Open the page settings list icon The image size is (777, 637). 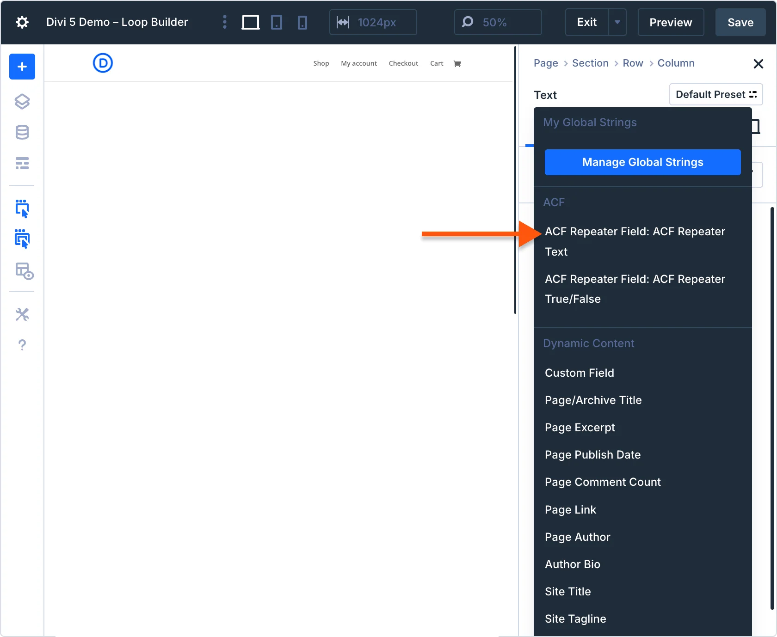[22, 163]
